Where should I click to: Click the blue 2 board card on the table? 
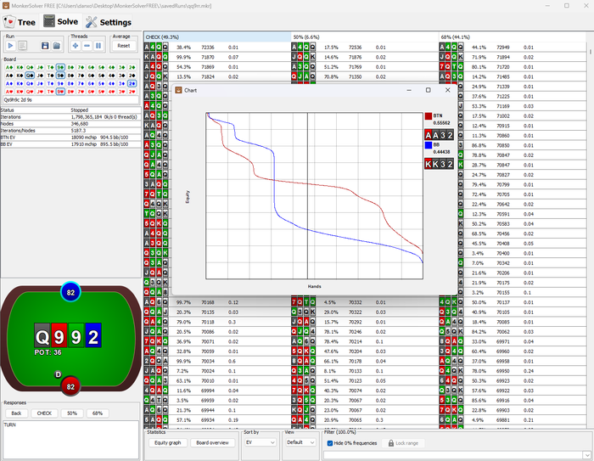93,336
